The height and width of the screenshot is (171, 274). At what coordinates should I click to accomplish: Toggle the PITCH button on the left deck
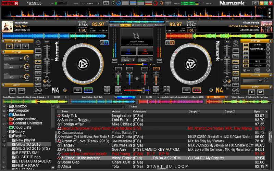click(38, 56)
